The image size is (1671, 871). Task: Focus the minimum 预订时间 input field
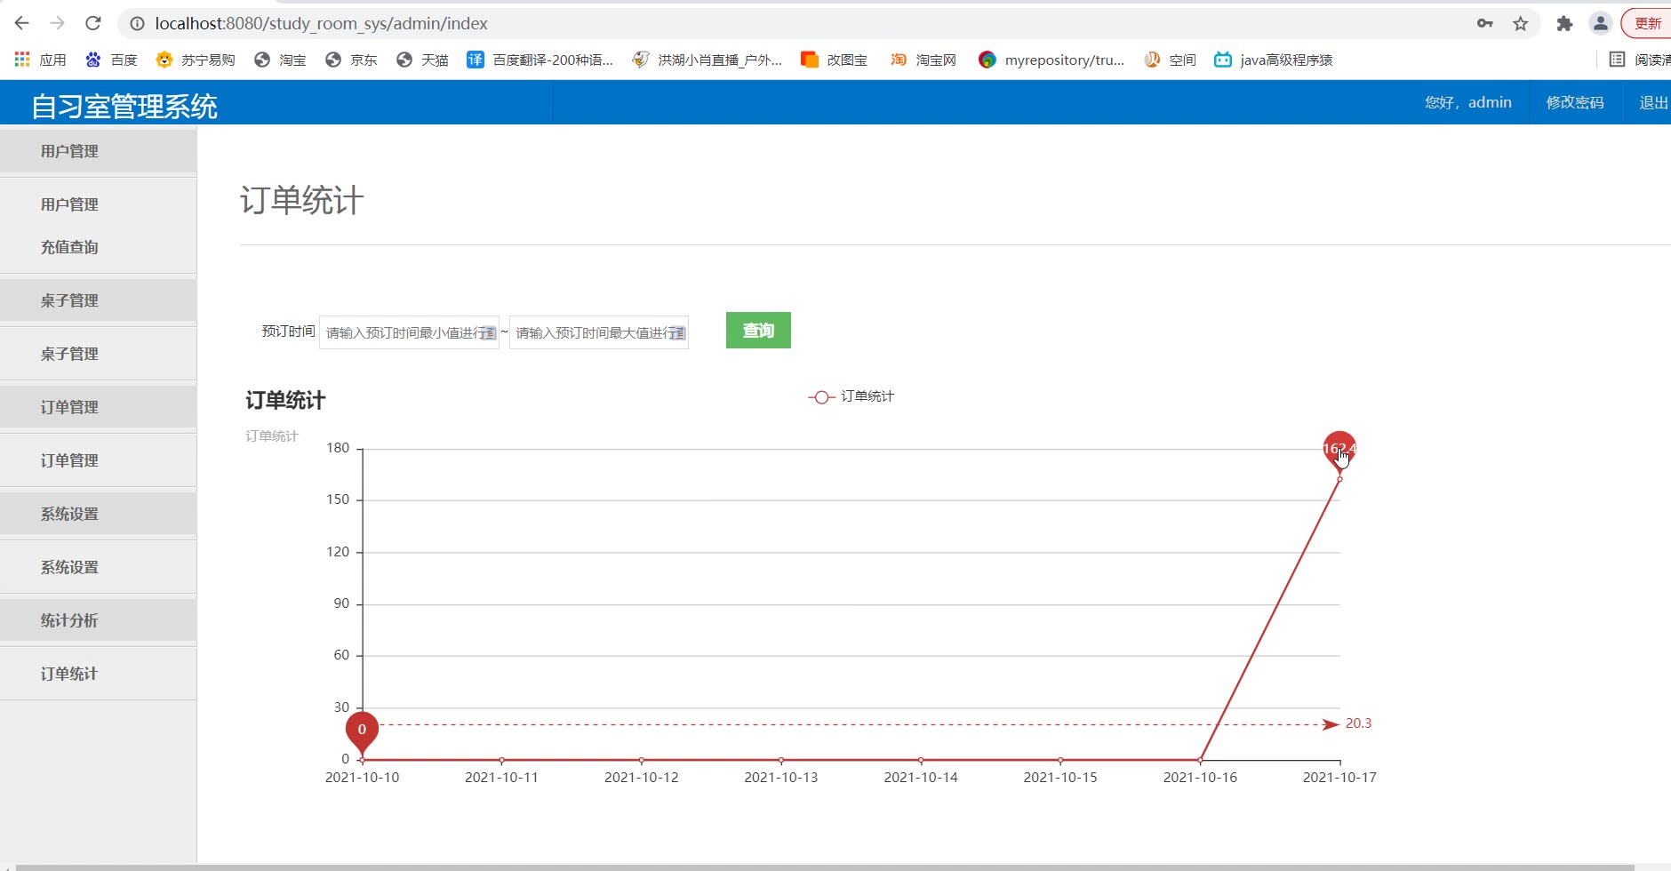[x=409, y=333]
